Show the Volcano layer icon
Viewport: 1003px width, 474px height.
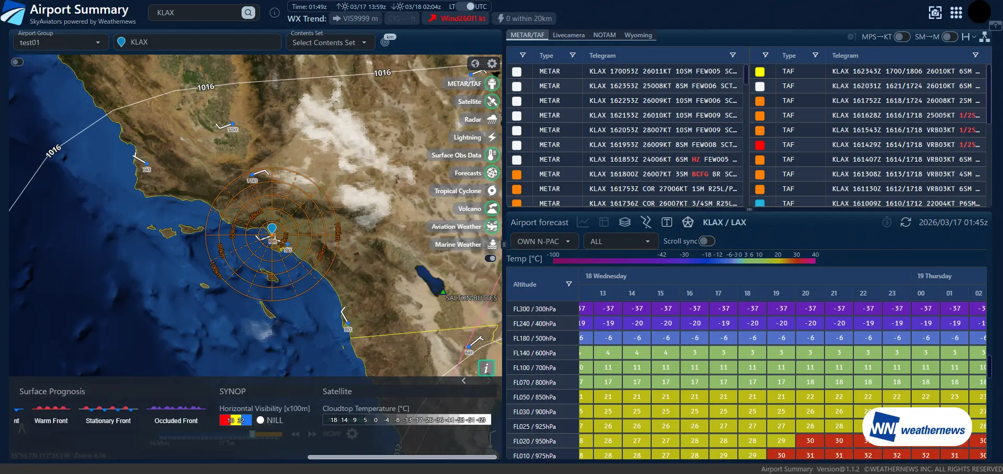point(492,209)
